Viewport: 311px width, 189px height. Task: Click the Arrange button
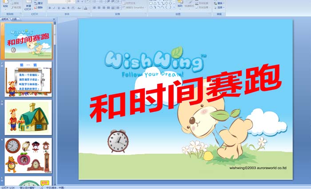click(180, 4)
